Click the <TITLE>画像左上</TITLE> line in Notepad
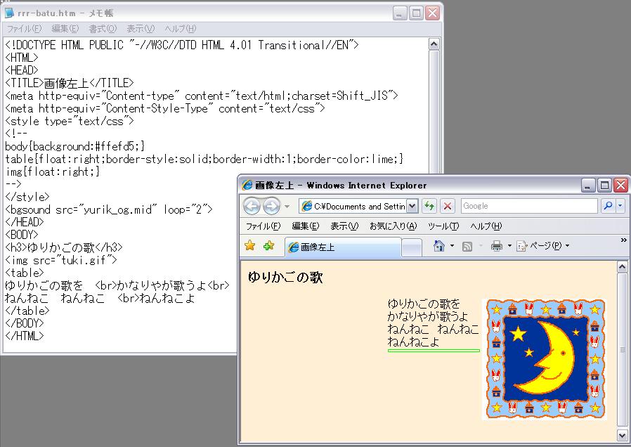 [x=70, y=83]
